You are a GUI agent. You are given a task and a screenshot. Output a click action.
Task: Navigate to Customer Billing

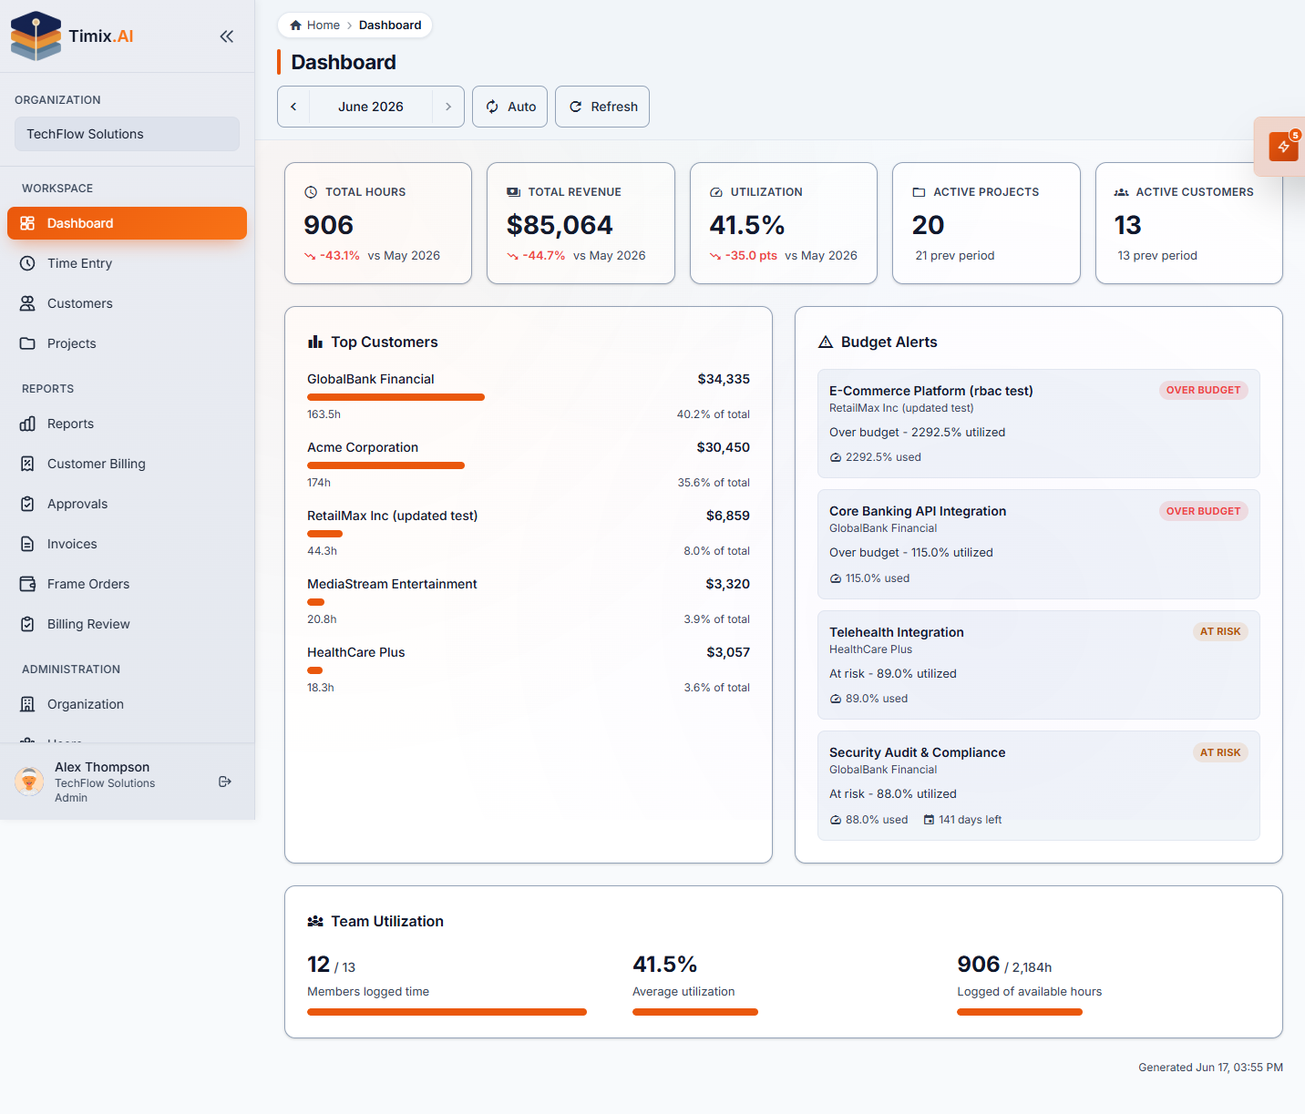click(x=127, y=464)
